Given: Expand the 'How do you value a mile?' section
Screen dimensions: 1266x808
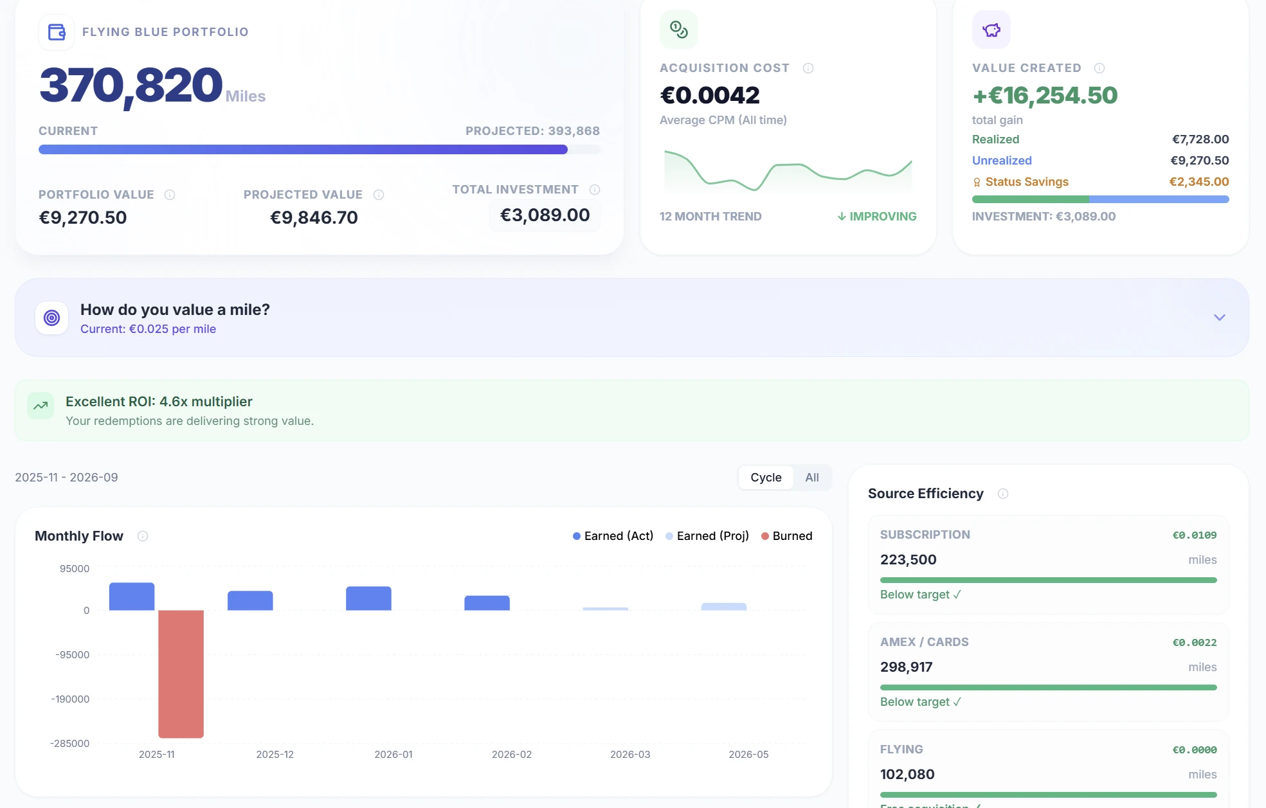Looking at the screenshot, I should point(1217,317).
